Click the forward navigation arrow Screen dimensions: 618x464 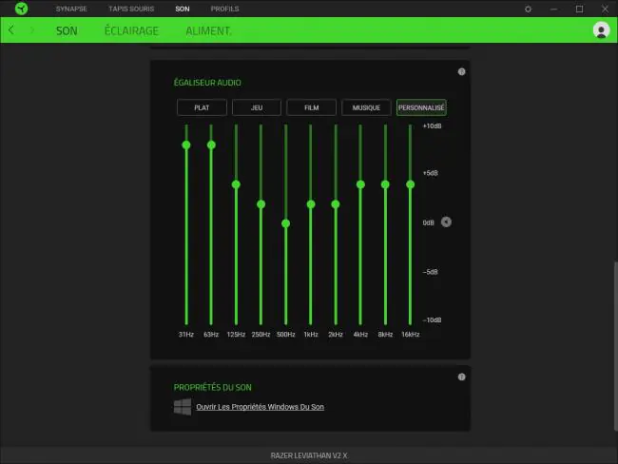click(32, 30)
